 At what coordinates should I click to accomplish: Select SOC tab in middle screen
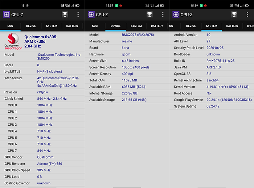95,26
